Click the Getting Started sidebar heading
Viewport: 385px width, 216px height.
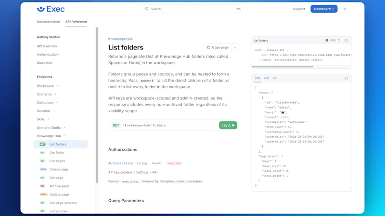(49, 37)
